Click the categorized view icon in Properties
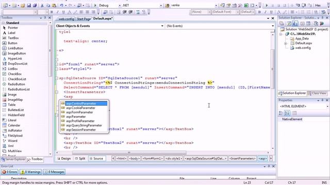 coord(281,113)
